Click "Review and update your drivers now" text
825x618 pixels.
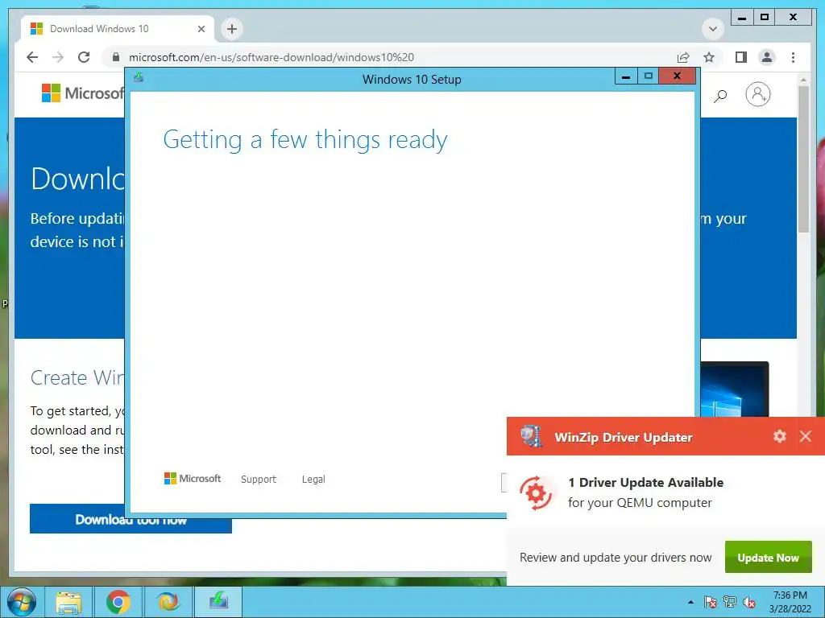(616, 558)
